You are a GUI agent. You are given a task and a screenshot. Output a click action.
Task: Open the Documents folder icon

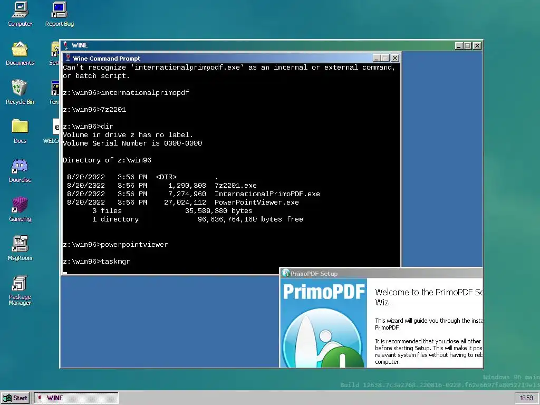point(20,53)
